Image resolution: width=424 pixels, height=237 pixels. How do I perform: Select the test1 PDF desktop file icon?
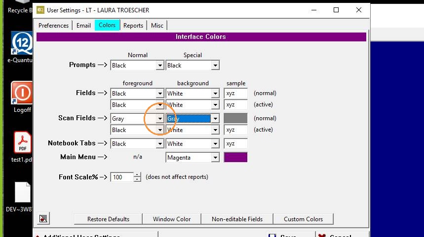pyautogui.click(x=22, y=142)
